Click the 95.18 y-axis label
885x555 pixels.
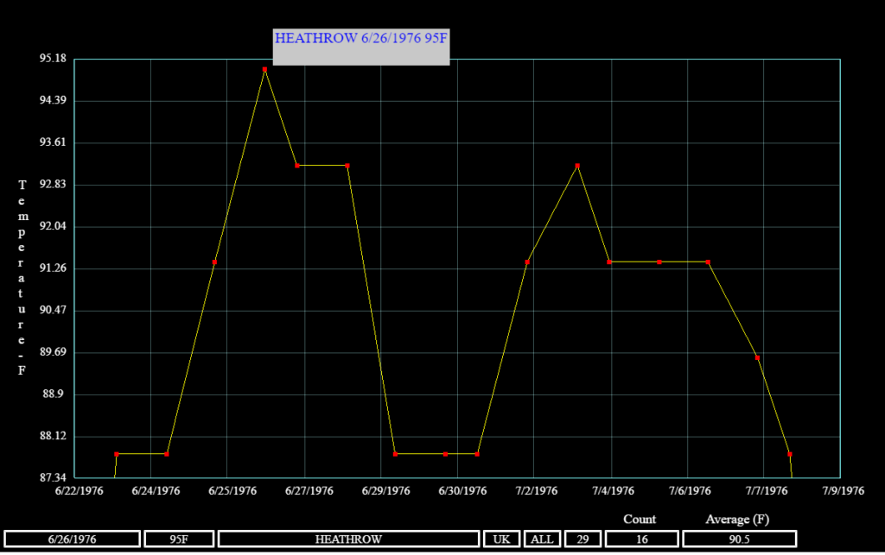click(53, 59)
